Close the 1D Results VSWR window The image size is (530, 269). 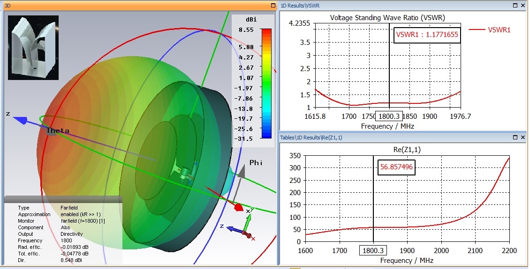click(x=522, y=6)
